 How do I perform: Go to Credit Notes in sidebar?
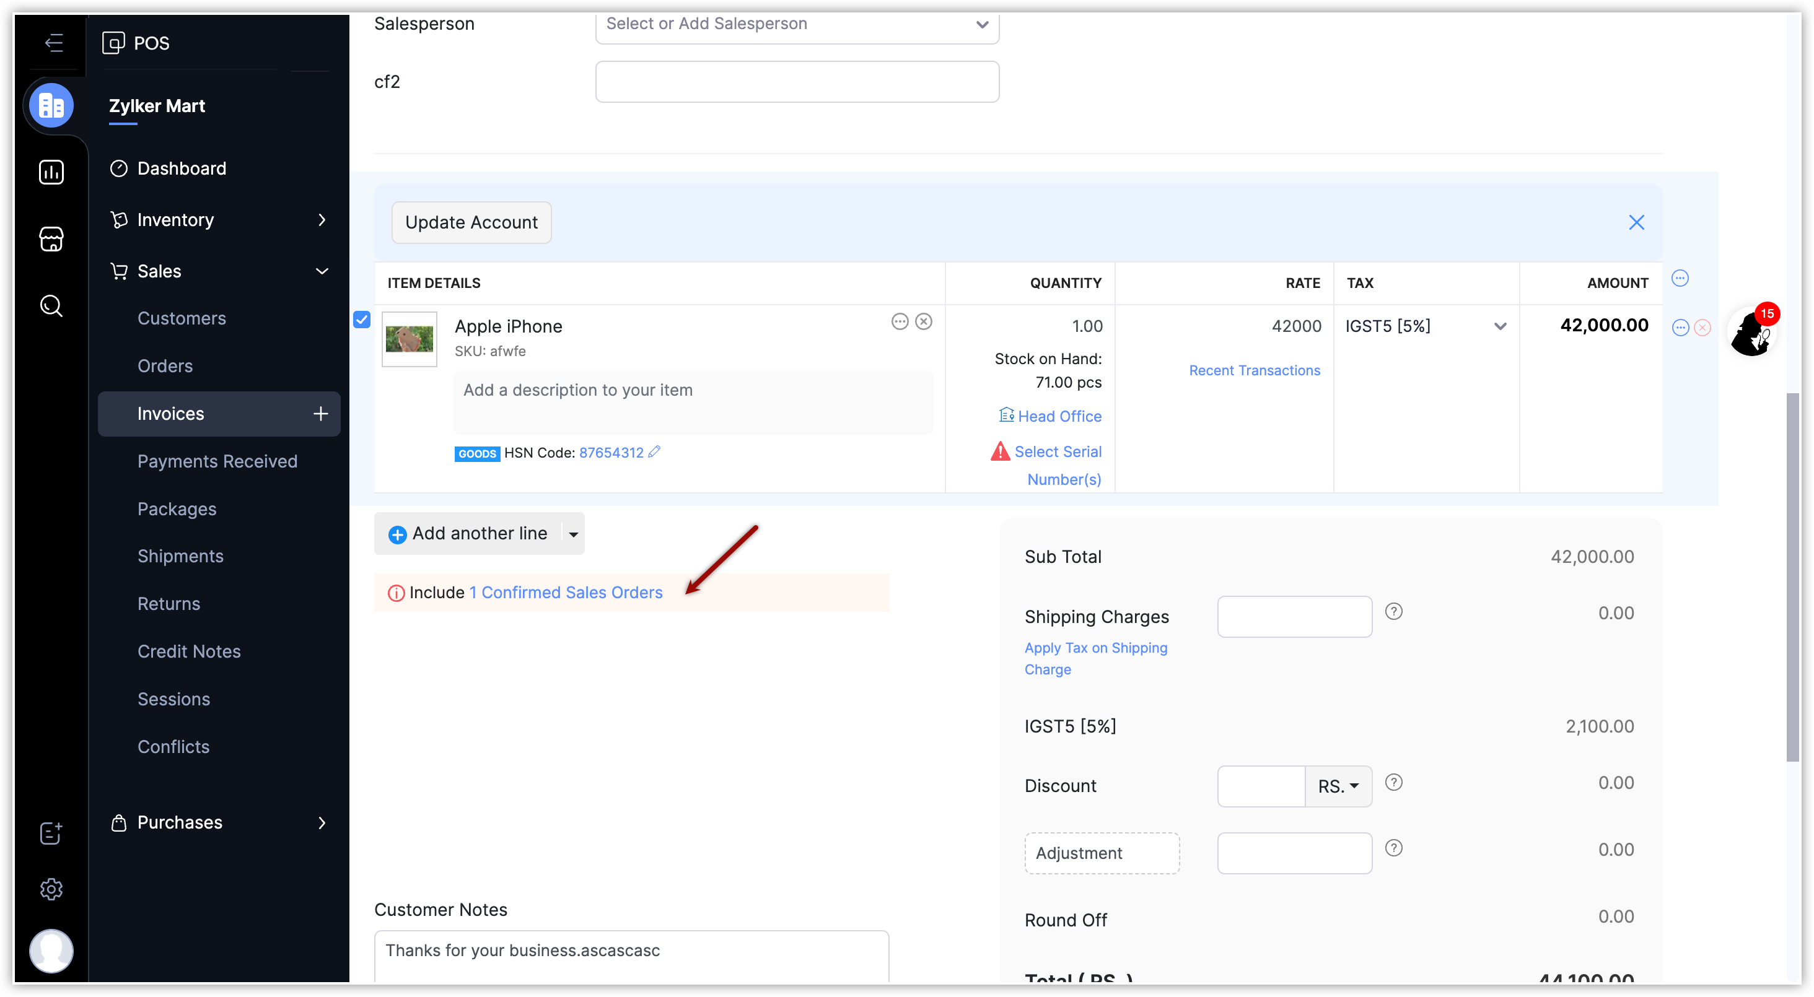tap(189, 651)
